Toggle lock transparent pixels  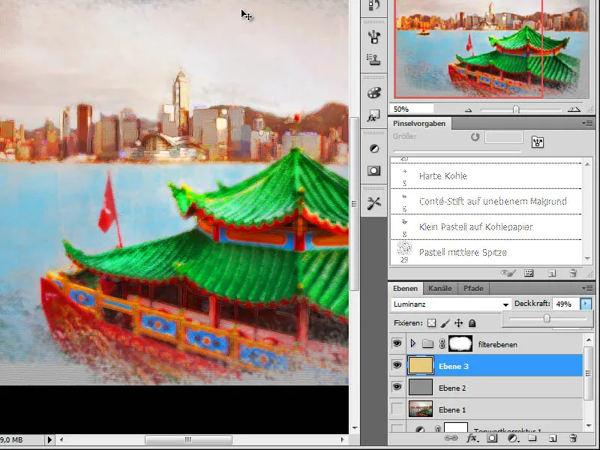pyautogui.click(x=432, y=323)
